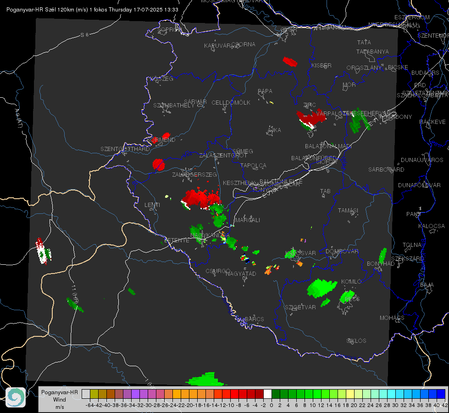Click the A 9 (AT) road label
The width and height of the screenshot is (449, 413).
point(18,118)
